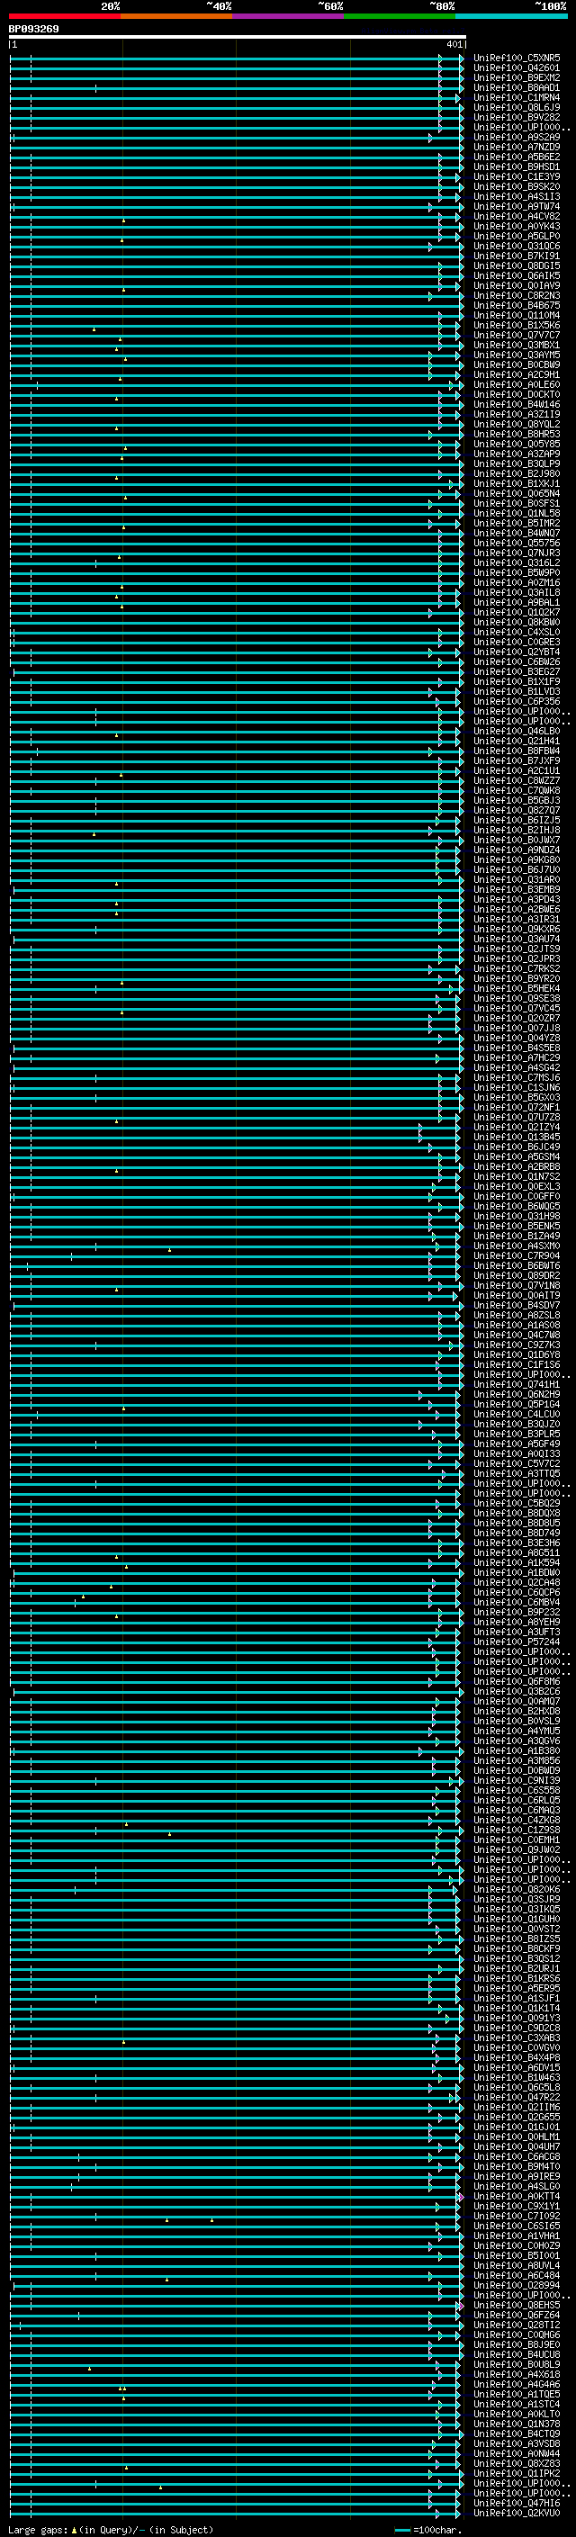Click the UniRef100_C1SJN6 entry
The height and width of the screenshot is (2537, 576).
pyautogui.click(x=517, y=1087)
